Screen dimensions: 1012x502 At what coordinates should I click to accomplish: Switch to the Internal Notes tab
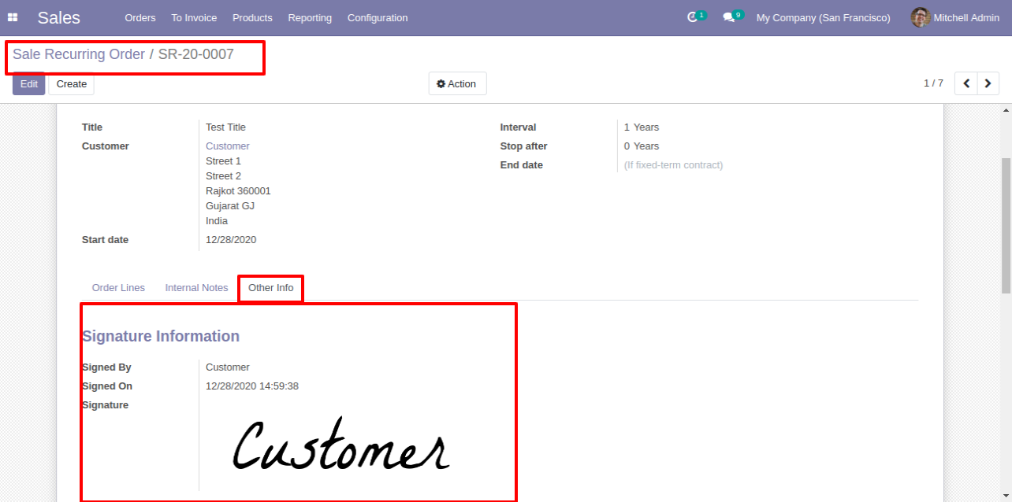196,288
